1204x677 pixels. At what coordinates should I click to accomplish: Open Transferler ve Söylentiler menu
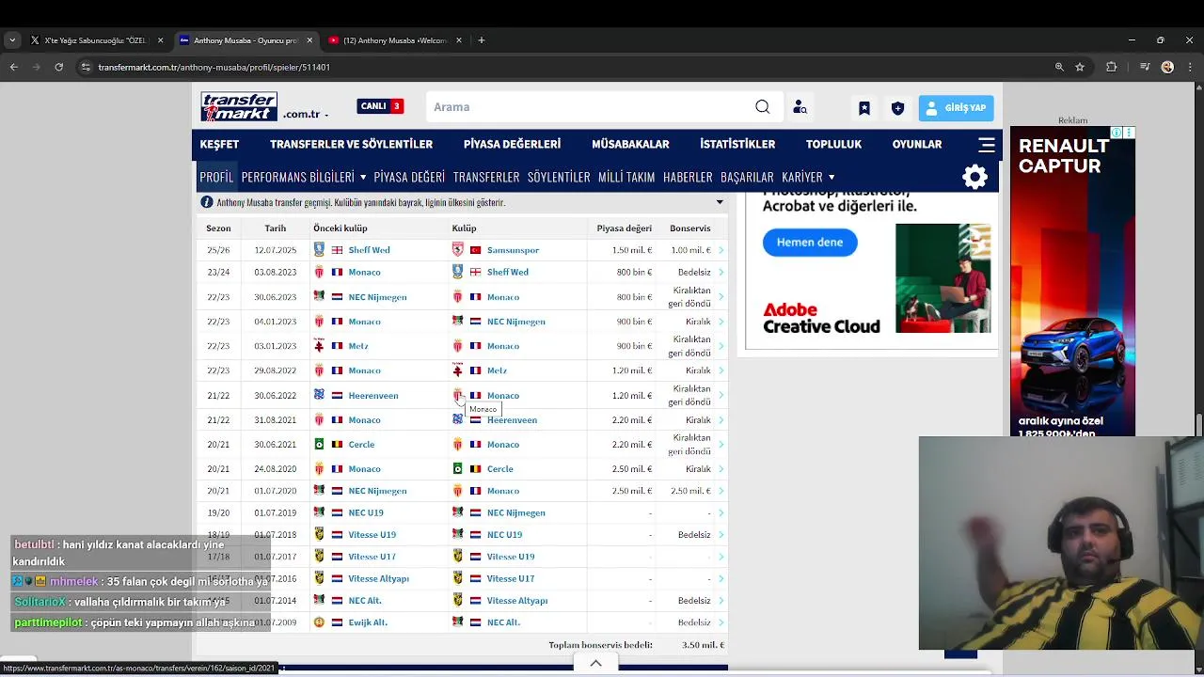pyautogui.click(x=351, y=144)
